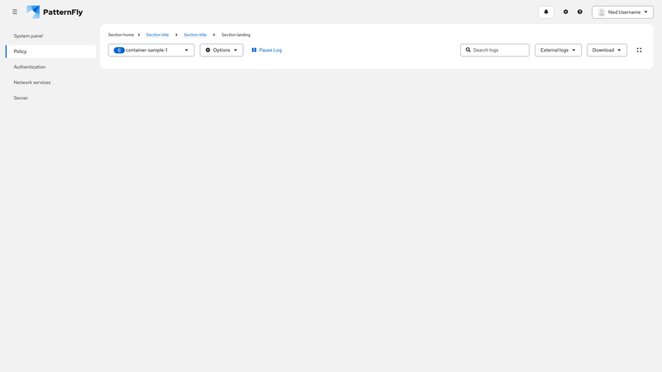Open Network services in sidebar
This screenshot has height=372, width=662.
[50, 82]
